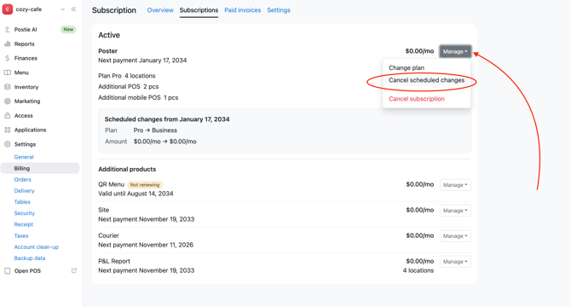This screenshot has height=307, width=571.
Task: Click the Poster Manage dropdown button
Action: pyautogui.click(x=455, y=51)
